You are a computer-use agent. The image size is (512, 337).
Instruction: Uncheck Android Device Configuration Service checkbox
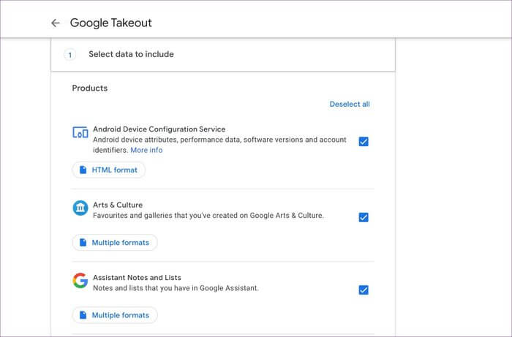[364, 142]
